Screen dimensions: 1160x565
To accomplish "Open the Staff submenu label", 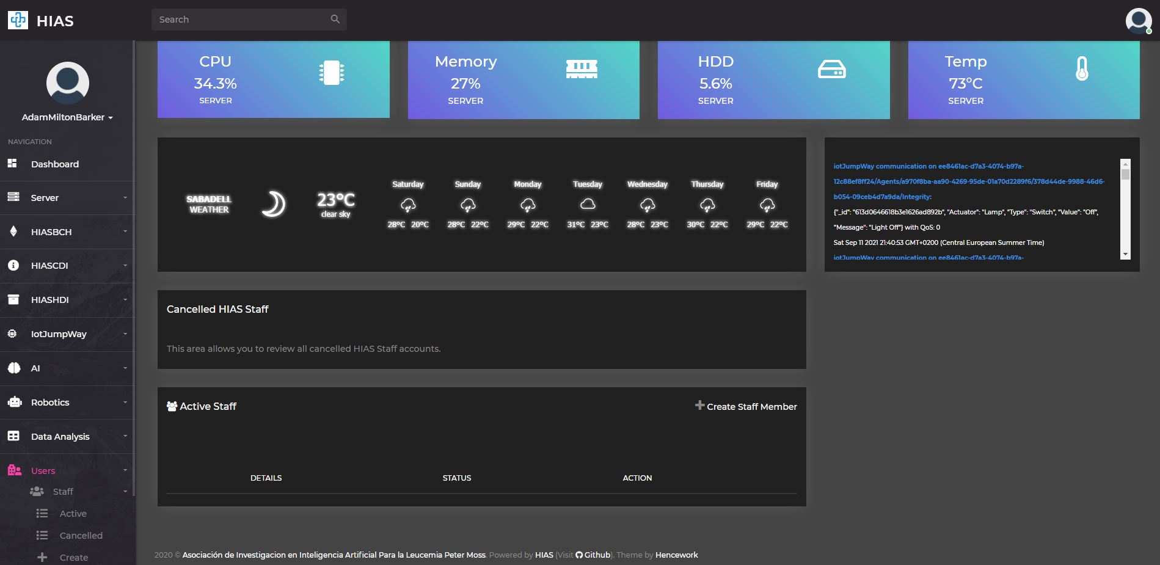I will tap(63, 492).
